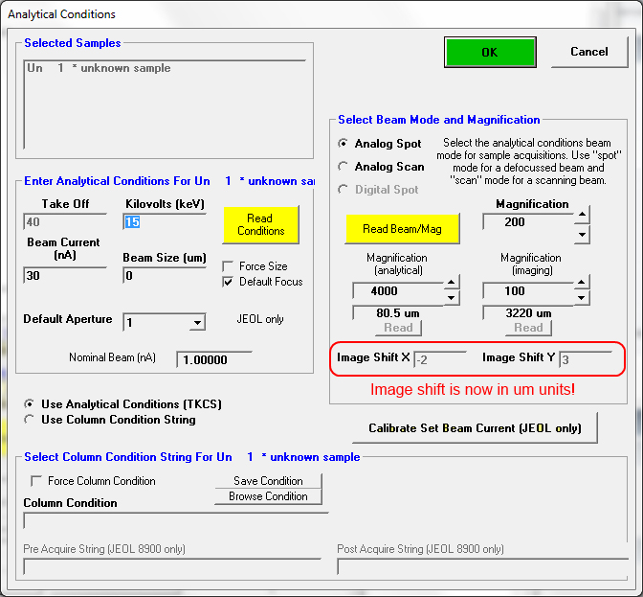Increase the top Magnification value with up arrow
This screenshot has width=643, height=597.
coord(582,215)
